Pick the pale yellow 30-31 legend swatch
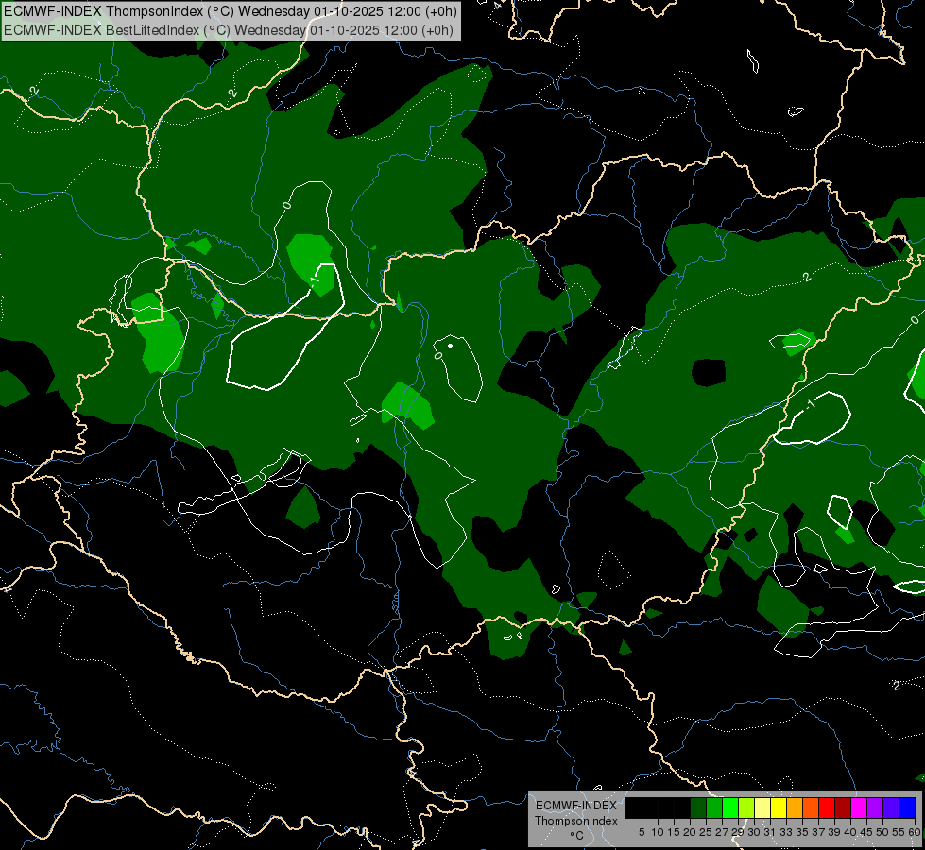The width and height of the screenshot is (925, 850). point(762,807)
